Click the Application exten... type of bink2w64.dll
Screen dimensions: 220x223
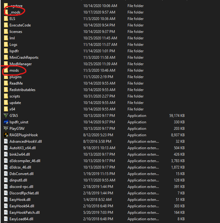pyautogui.click(x=143, y=154)
